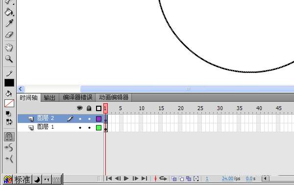The width and height of the screenshot is (294, 185).
Task: Click the fill color bucket icon
Action: pyautogui.click(x=9, y=93)
